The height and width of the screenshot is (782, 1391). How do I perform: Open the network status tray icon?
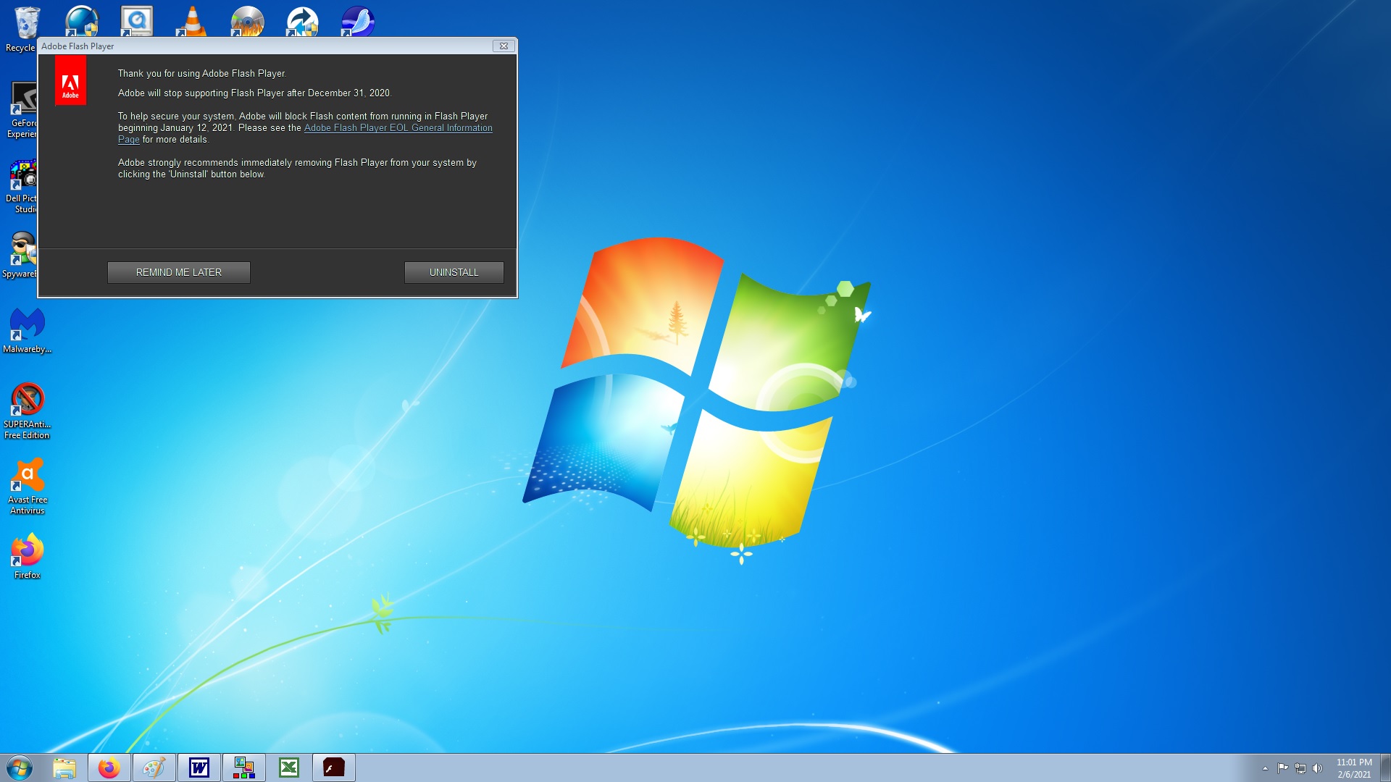point(1300,768)
